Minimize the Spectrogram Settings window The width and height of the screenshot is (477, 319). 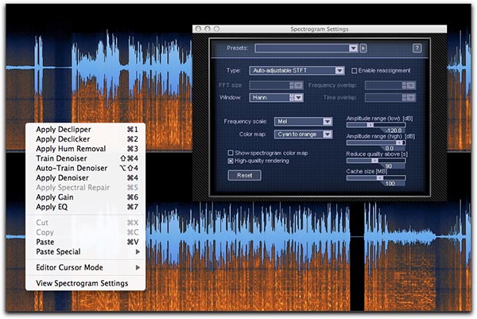207,29
